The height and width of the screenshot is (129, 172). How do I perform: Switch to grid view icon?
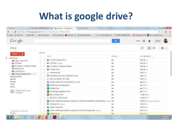[154, 48]
